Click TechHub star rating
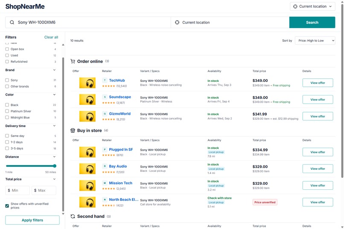The image size is (344, 229). tap(108, 86)
